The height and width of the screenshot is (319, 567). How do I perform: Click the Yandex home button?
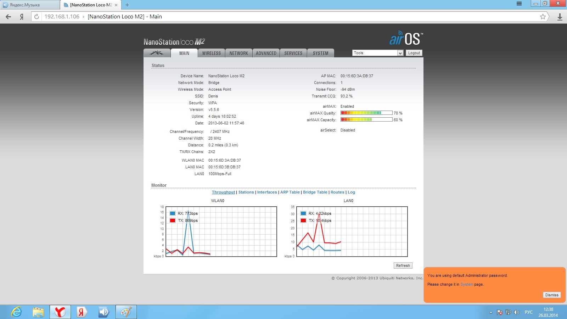click(x=22, y=17)
